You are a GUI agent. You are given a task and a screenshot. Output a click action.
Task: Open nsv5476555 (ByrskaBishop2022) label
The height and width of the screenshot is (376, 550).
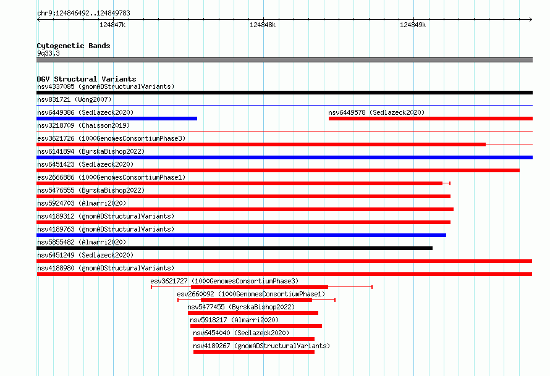tap(91, 190)
